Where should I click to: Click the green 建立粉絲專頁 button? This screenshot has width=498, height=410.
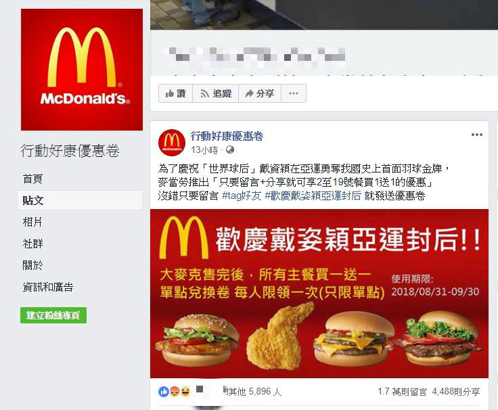[x=53, y=315]
